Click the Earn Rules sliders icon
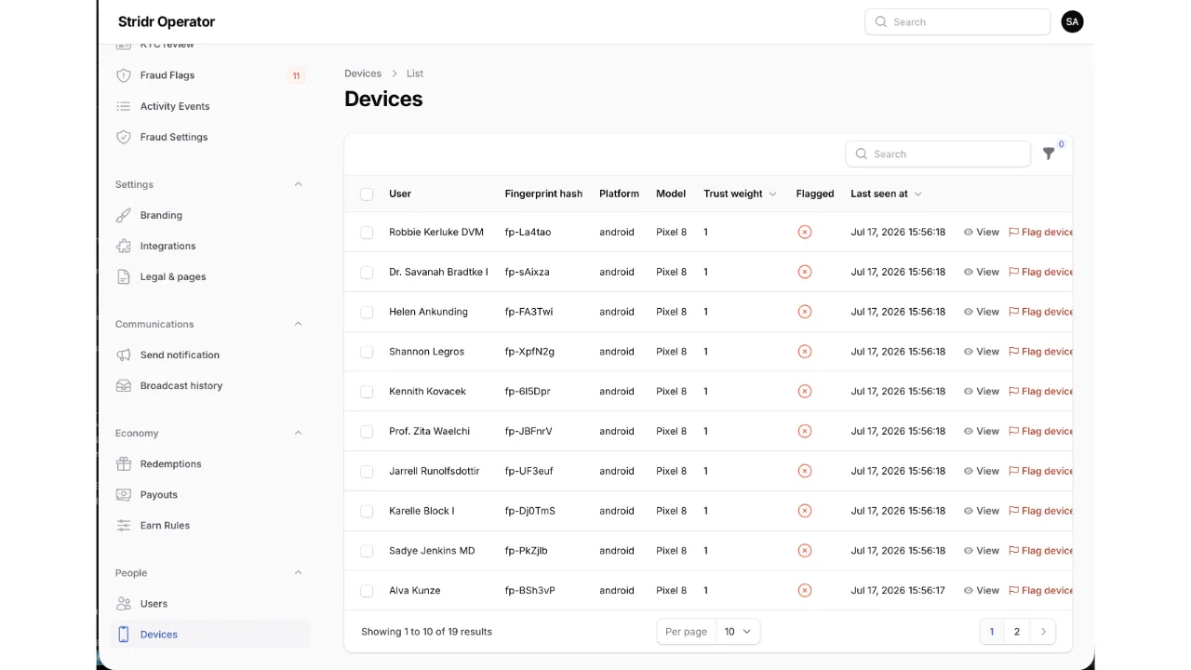Viewport: 1191px width, 670px height. tap(123, 525)
